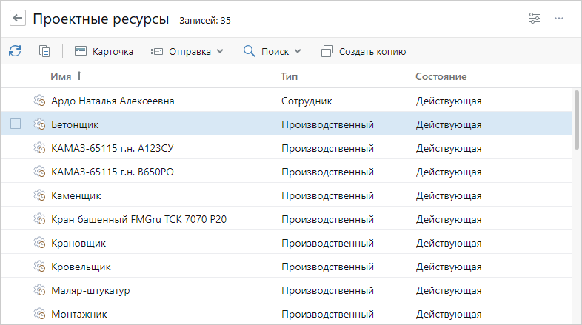
Task: Click resource icon of Ардо Наталья Алексеевна
Action: [40, 101]
